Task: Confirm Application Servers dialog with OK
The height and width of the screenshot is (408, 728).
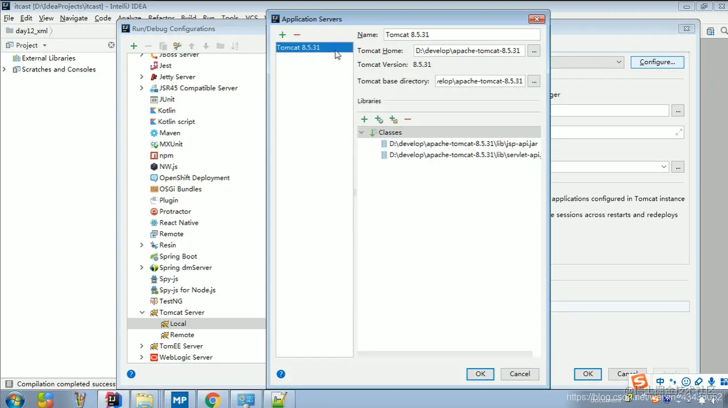Action: (x=480, y=374)
